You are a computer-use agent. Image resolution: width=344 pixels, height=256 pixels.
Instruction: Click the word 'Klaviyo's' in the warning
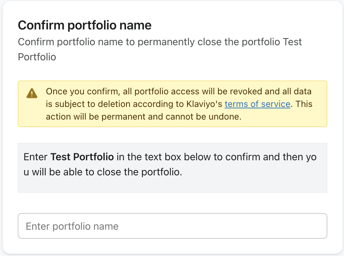point(205,104)
